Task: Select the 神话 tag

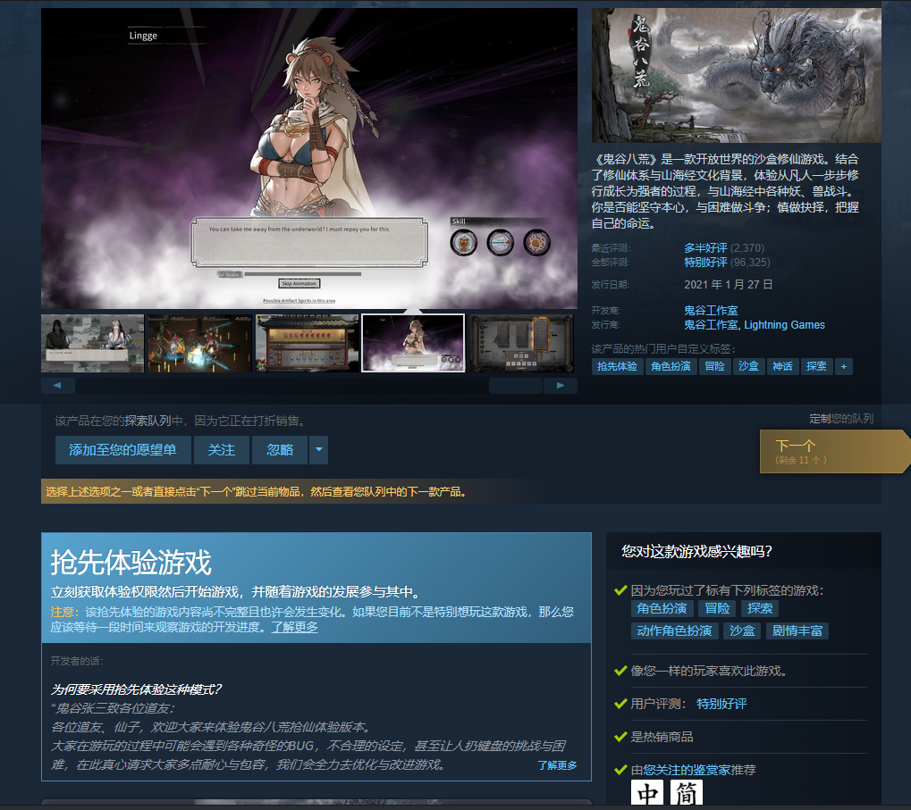Action: pos(782,367)
